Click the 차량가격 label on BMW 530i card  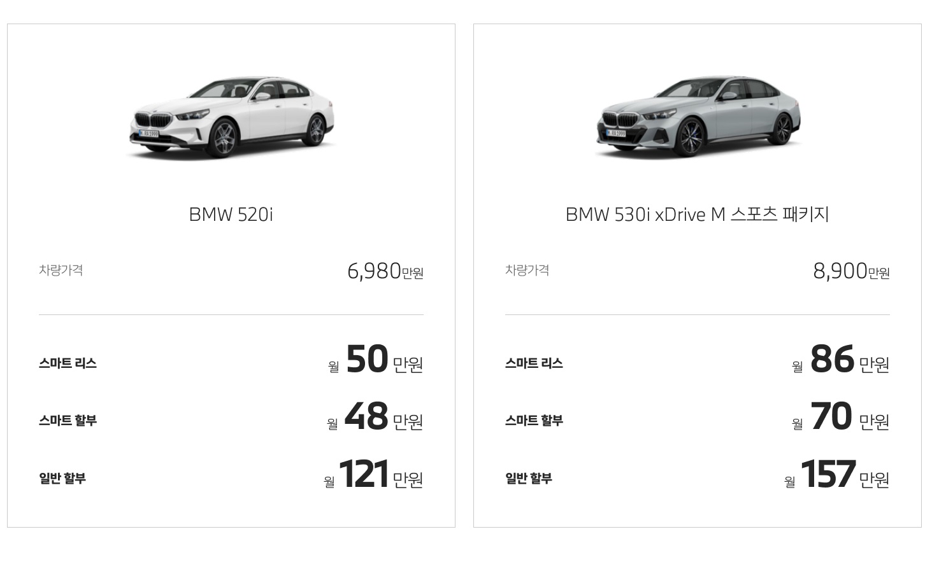pos(527,270)
